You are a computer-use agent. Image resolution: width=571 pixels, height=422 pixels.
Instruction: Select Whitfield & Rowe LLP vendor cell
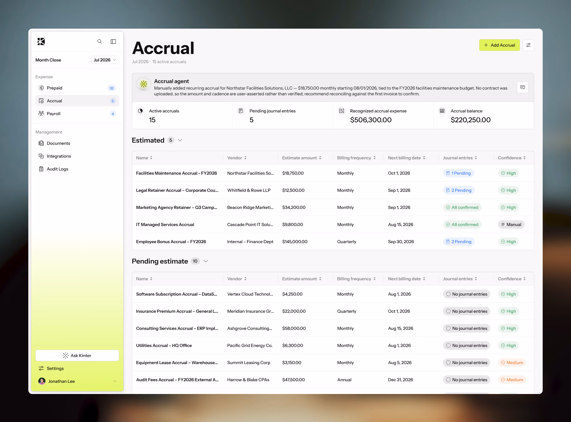249,190
